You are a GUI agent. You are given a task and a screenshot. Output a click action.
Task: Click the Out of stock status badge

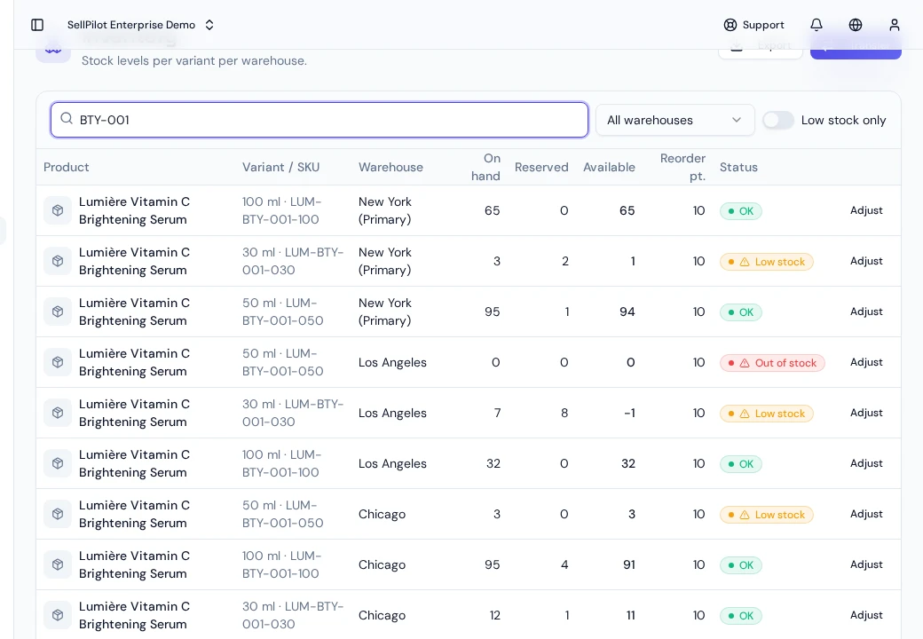[x=772, y=363]
